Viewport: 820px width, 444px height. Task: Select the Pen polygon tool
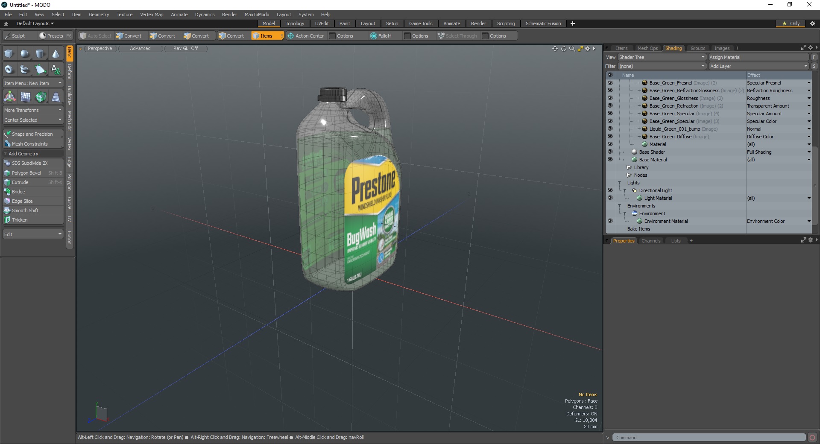click(40, 69)
